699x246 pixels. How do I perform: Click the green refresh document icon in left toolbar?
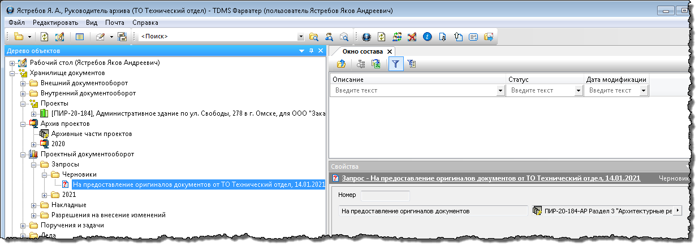pyautogui.click(x=45, y=37)
